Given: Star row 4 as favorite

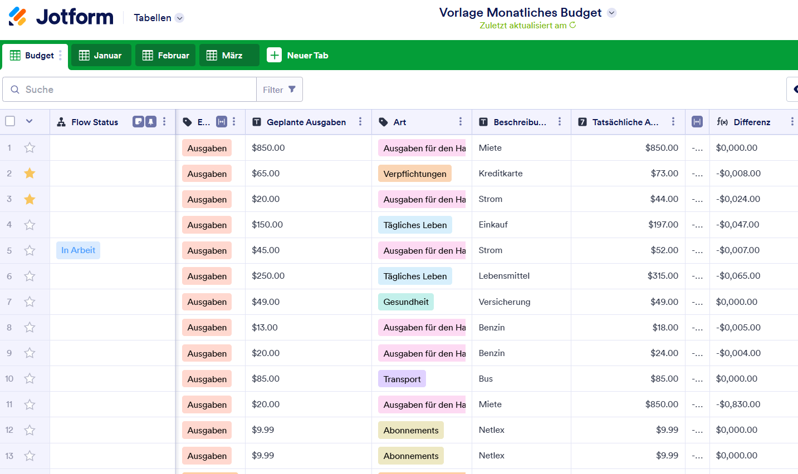Looking at the screenshot, I should [30, 224].
